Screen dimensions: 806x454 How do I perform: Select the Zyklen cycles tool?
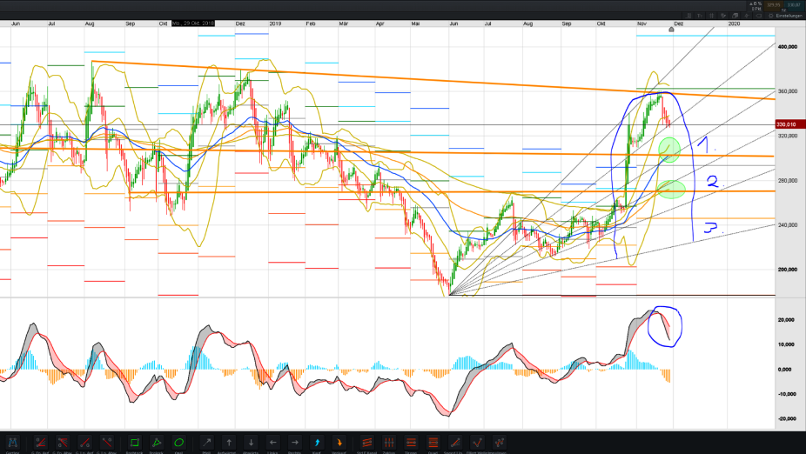[389, 442]
